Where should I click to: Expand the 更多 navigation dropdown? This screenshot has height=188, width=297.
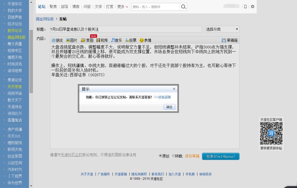click(121, 7)
